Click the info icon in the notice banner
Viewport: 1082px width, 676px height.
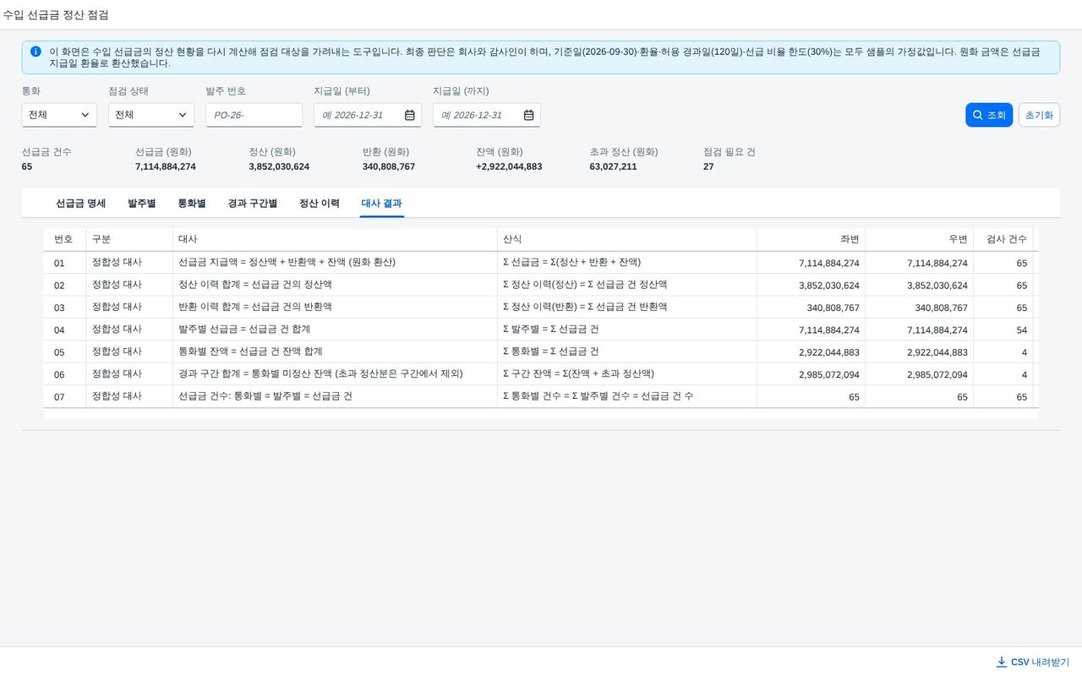click(x=36, y=52)
